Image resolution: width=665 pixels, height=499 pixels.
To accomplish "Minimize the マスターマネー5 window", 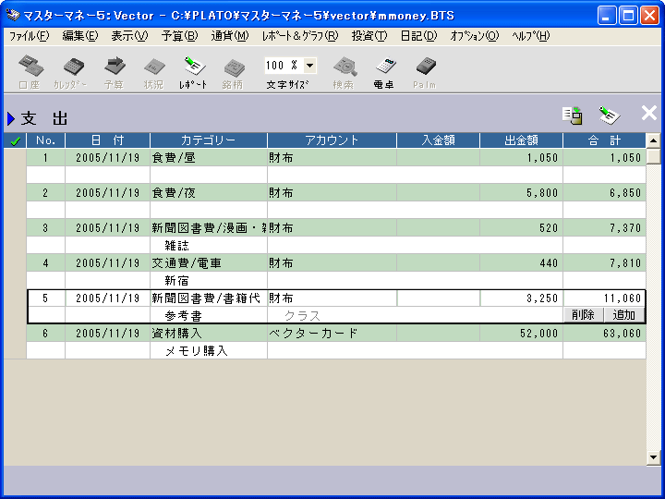I will tap(607, 16).
